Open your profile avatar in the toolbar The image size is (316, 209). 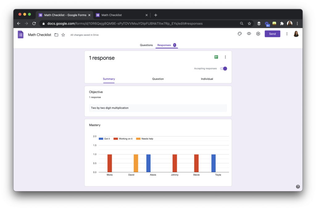[296, 34]
